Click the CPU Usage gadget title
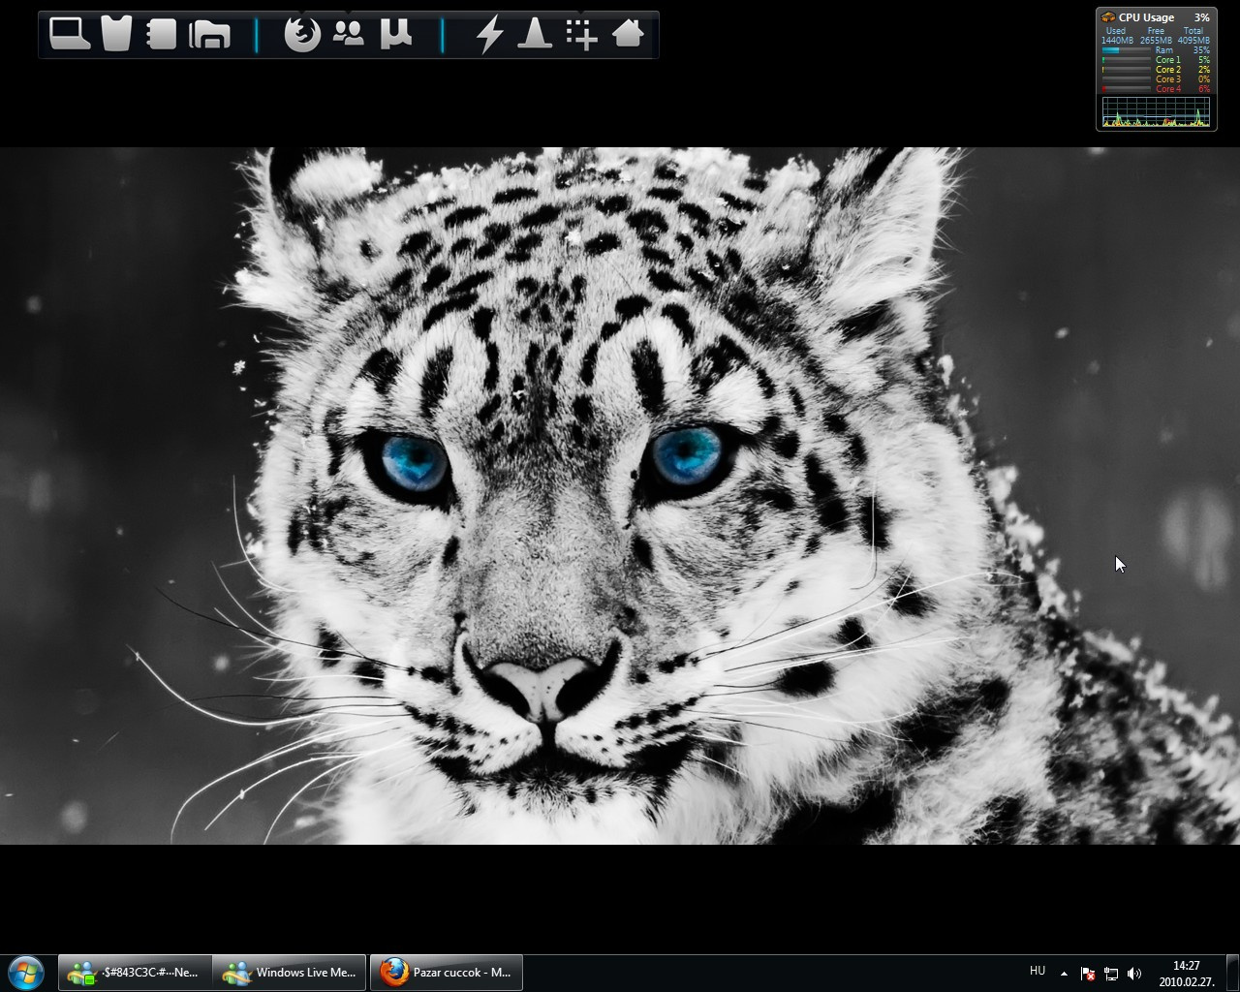 click(x=1146, y=17)
